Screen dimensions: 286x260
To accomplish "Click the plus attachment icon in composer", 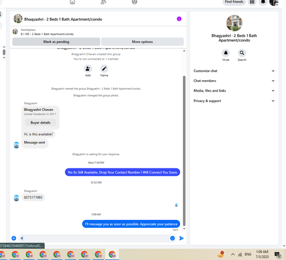I will [x=14, y=238].
